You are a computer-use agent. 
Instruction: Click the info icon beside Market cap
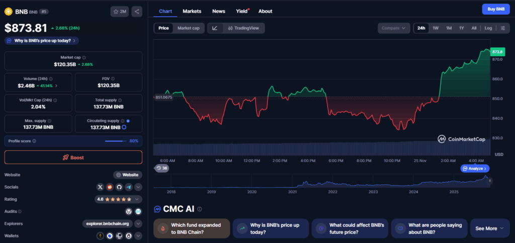pos(84,58)
